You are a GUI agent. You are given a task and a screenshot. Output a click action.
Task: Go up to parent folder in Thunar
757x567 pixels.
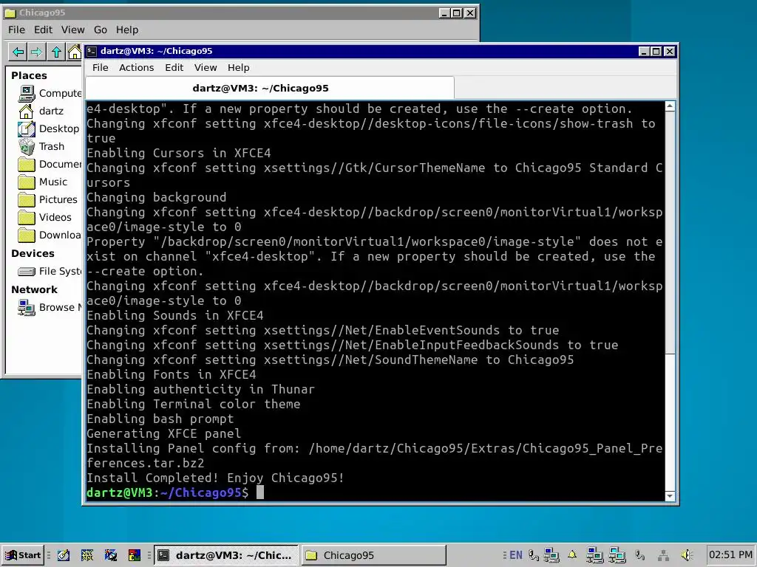[56, 52]
